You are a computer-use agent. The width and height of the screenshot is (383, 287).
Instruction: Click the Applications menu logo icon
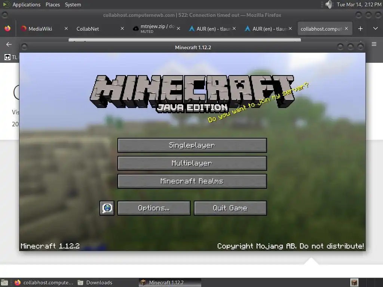pyautogui.click(x=7, y=4)
